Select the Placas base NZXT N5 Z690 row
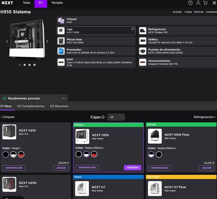 point(96,41)
